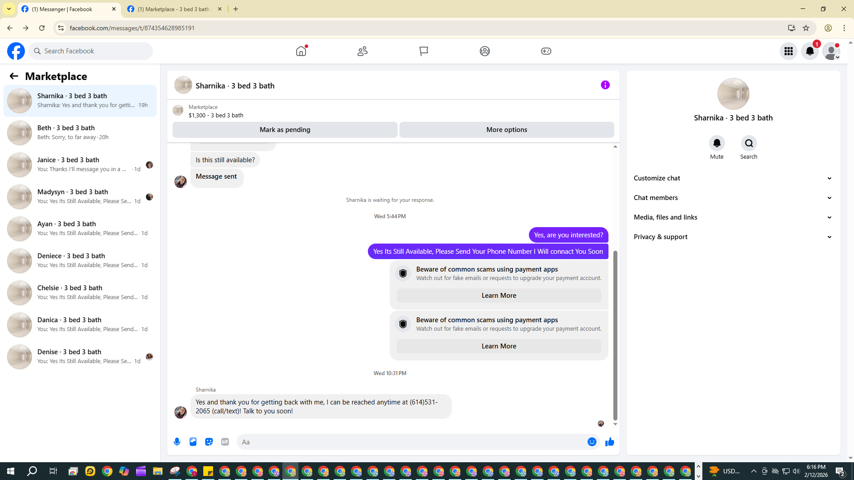Open conversation information purple icon
This screenshot has height=480, width=854.
[x=605, y=85]
